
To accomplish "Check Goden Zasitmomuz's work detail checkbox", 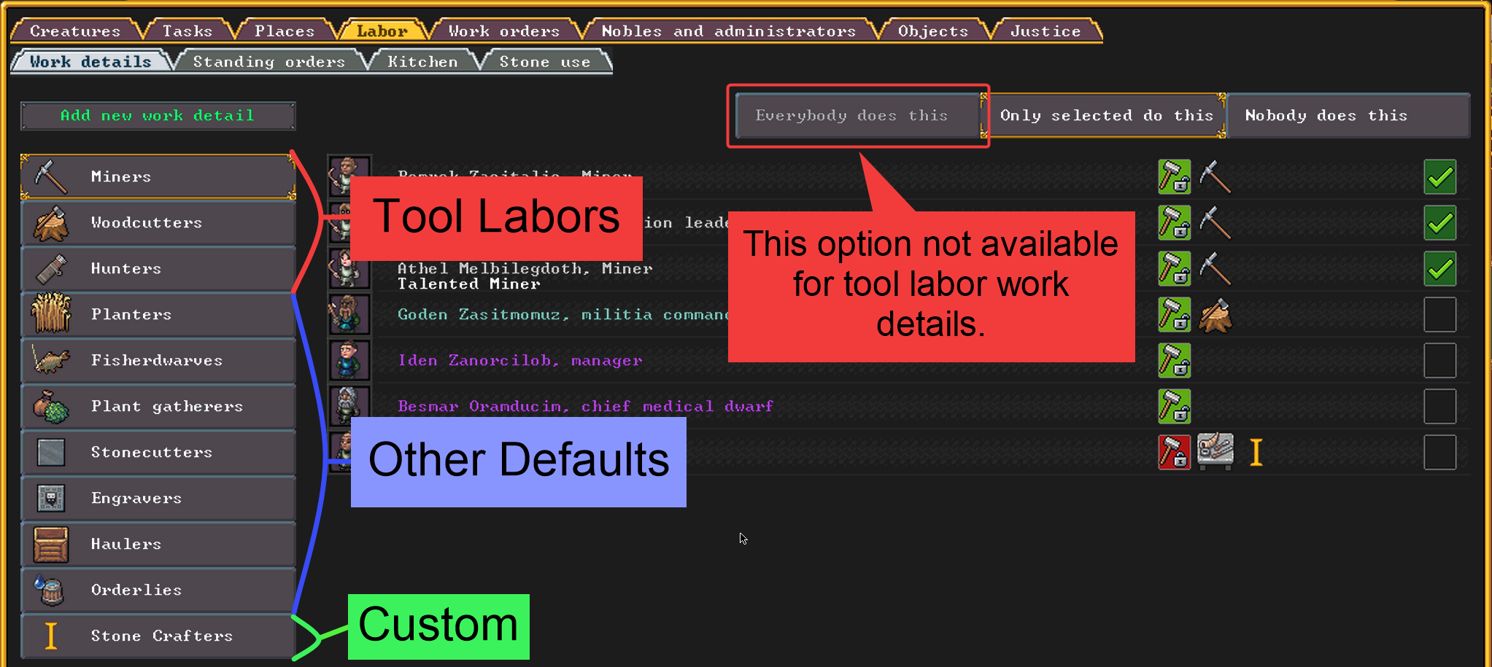I will point(1439,314).
